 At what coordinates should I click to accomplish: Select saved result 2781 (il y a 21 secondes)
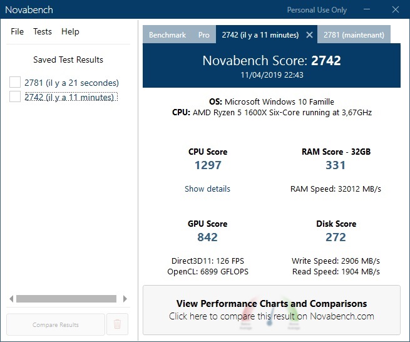tap(71, 83)
